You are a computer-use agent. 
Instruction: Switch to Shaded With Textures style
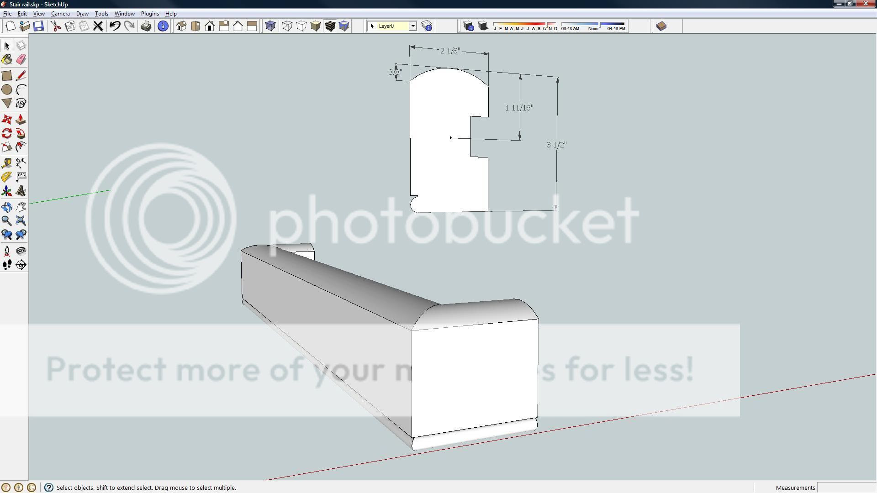(x=330, y=26)
